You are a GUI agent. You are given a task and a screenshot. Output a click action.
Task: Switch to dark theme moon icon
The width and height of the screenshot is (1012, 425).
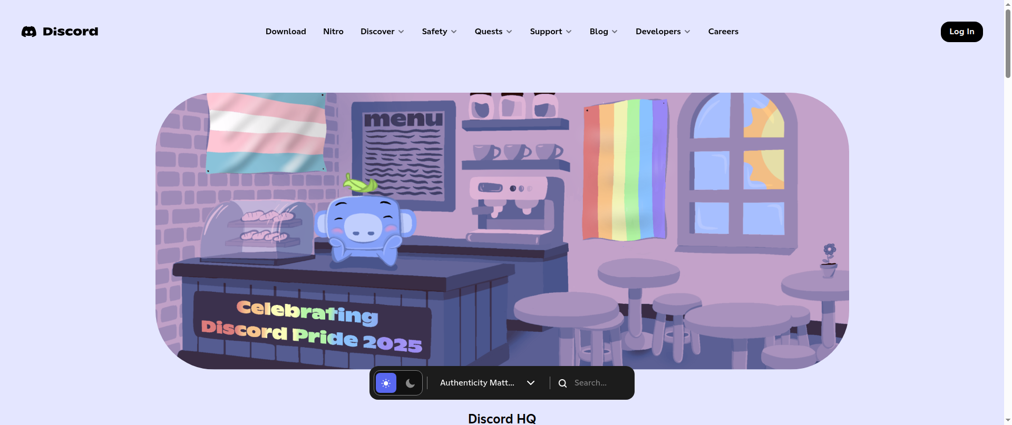(410, 383)
